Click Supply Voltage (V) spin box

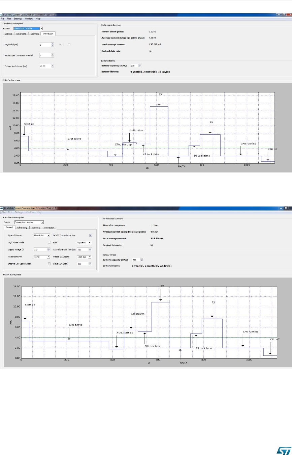[42, 249]
